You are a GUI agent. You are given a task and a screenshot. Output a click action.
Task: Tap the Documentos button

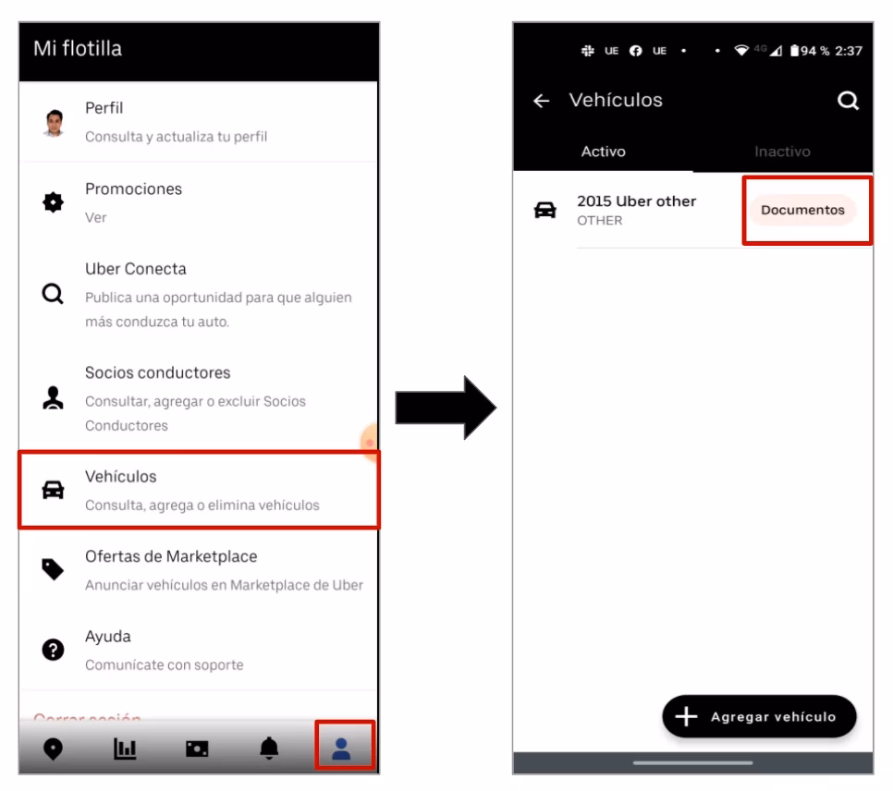pos(802,210)
